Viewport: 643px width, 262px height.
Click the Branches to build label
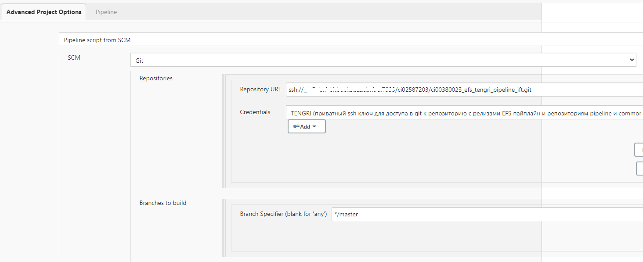(x=163, y=203)
